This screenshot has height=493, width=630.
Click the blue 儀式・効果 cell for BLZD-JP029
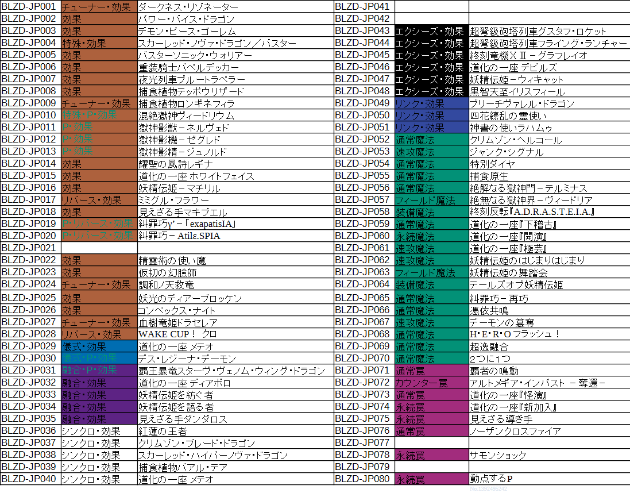(x=98, y=346)
